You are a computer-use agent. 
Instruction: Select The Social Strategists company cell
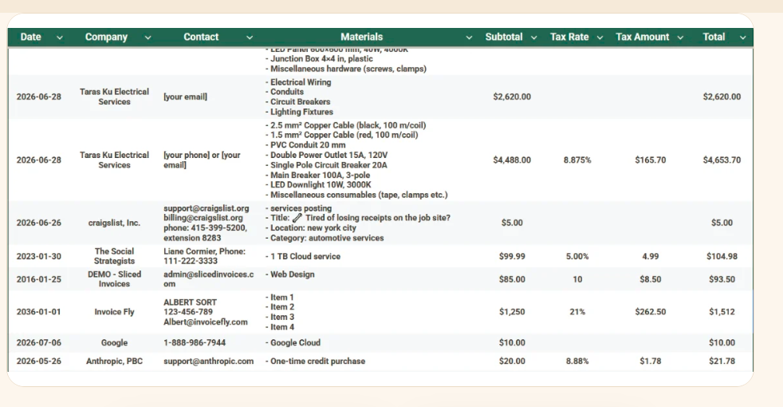pos(114,256)
